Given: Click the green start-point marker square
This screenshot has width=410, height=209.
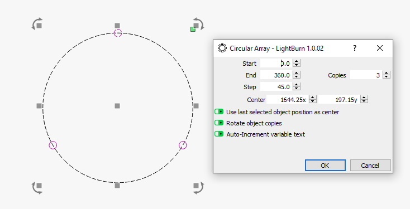Looking at the screenshot, I should (x=193, y=29).
